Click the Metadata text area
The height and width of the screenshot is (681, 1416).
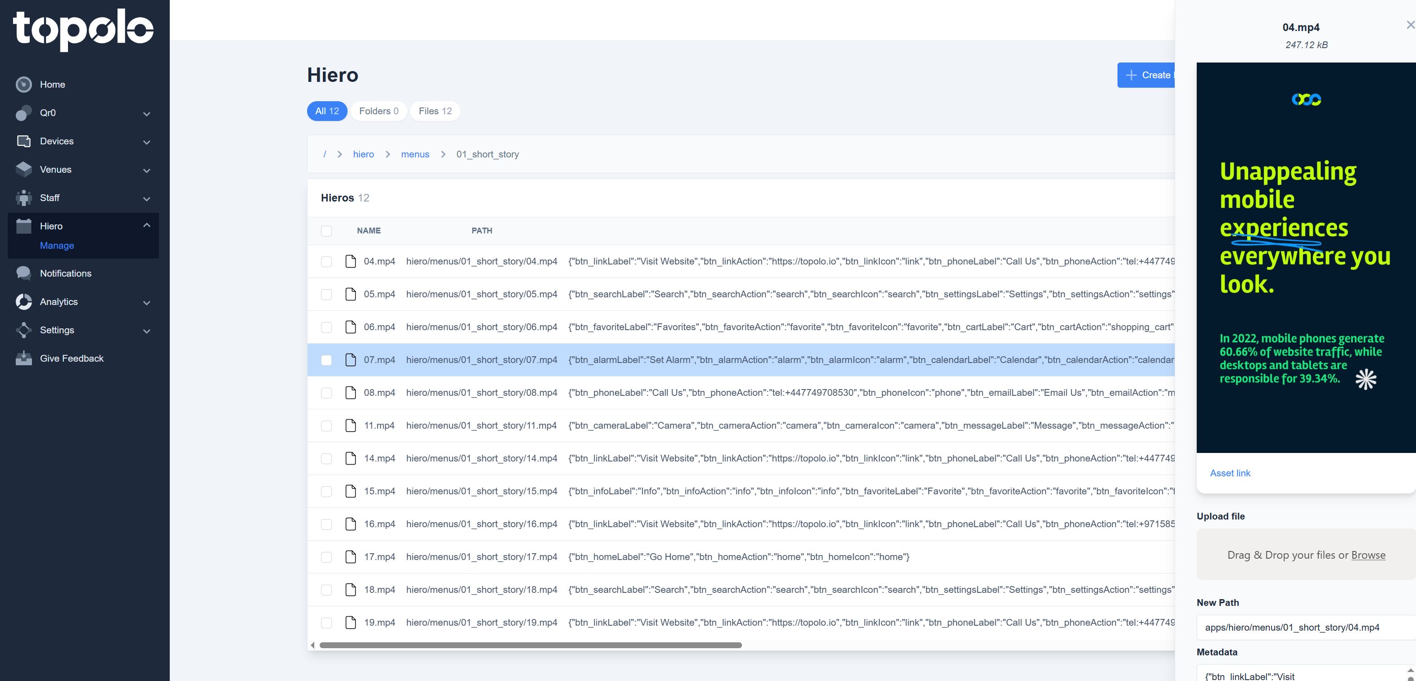pos(1303,673)
